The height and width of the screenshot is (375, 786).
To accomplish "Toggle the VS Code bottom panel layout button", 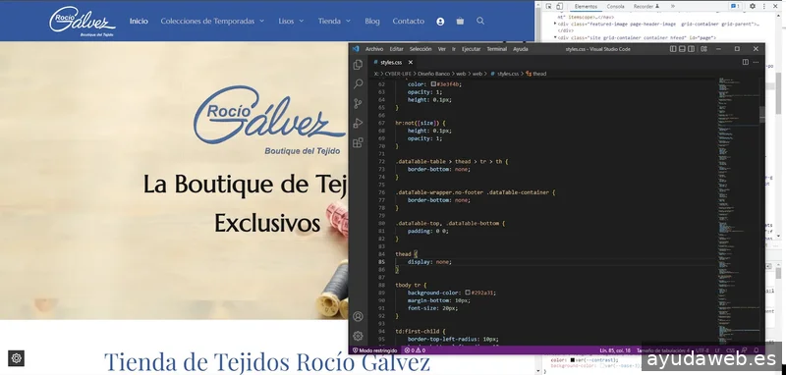I will pyautogui.click(x=682, y=49).
